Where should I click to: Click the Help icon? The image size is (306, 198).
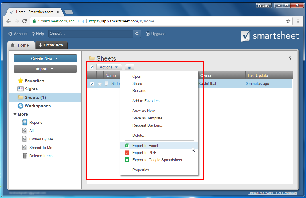(34, 34)
